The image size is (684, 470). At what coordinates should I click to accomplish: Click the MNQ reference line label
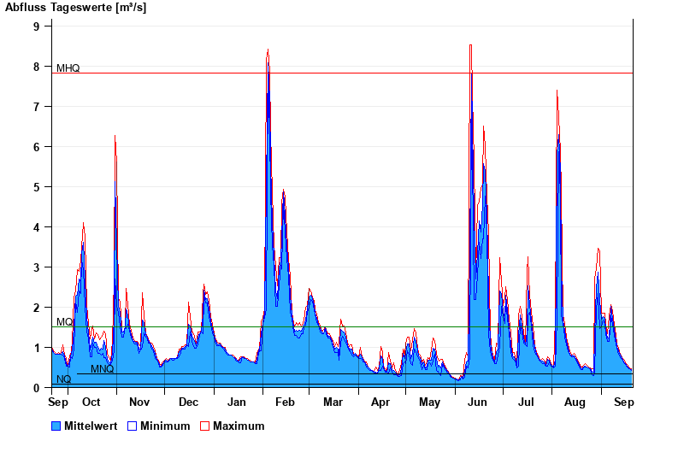coord(102,369)
